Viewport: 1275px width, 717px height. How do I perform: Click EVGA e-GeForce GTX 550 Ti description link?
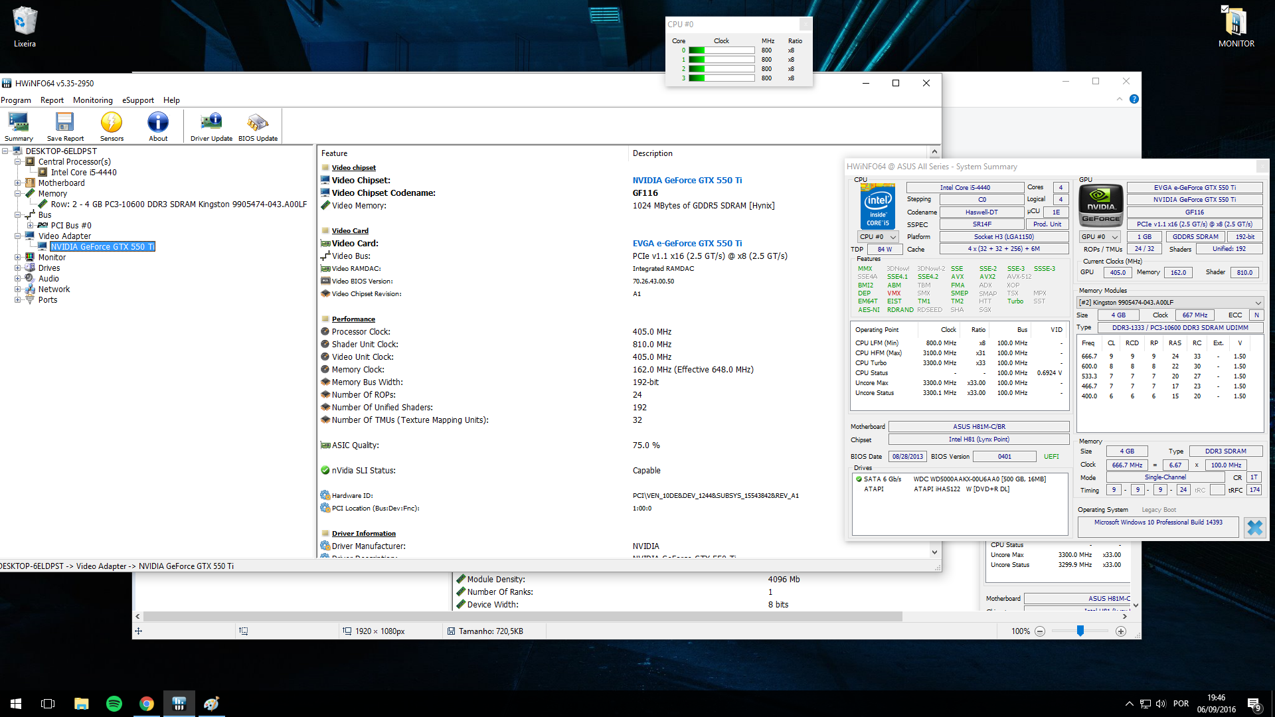click(687, 244)
